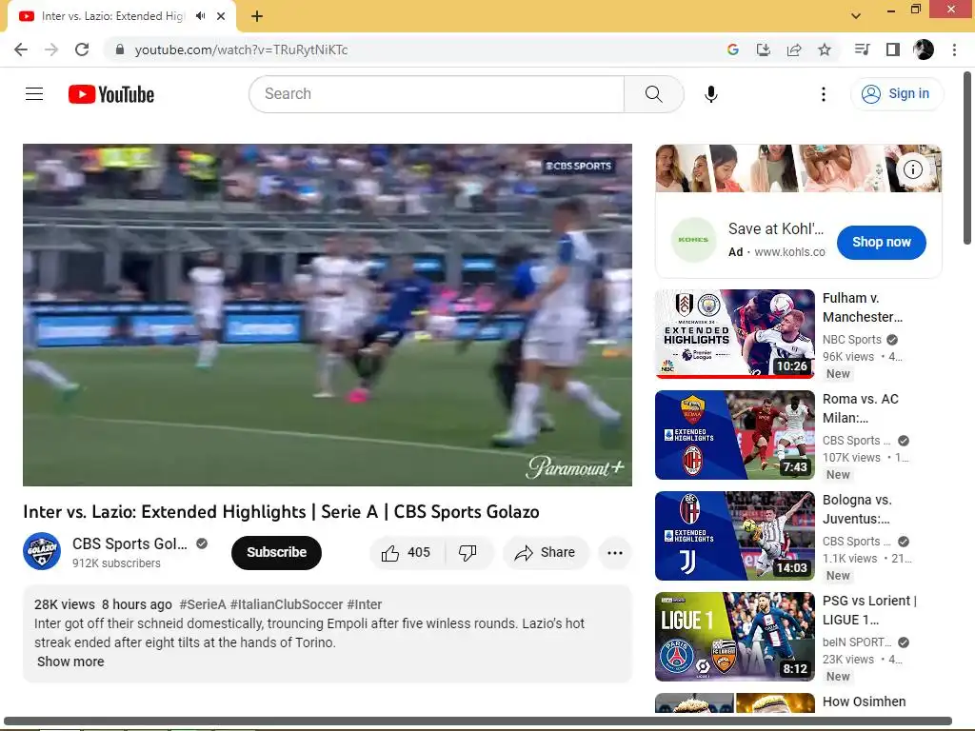
Task: Open the YouTube guide hamburger menu
Action: (34, 94)
